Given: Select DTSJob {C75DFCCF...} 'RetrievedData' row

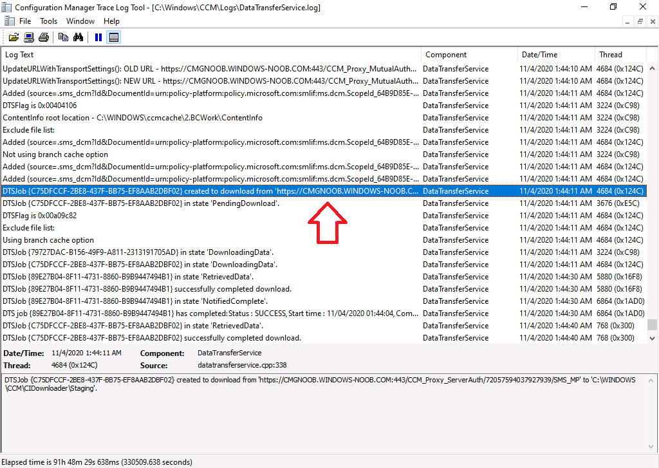Looking at the screenshot, I should (324, 326).
